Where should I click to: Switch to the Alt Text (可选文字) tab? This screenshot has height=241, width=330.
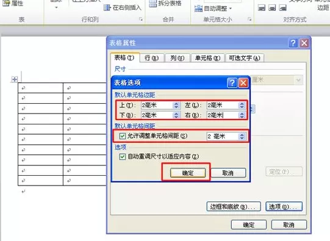pos(245,58)
